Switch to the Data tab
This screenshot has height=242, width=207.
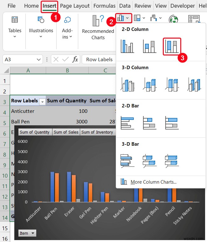(x=125, y=6)
